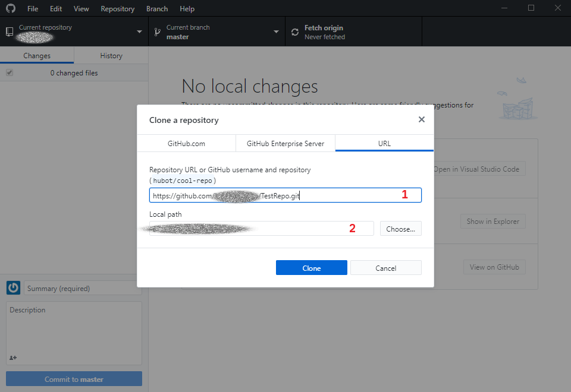The image size is (571, 392).
Task: Click the fetch origin sync arrows icon
Action: (x=295, y=32)
